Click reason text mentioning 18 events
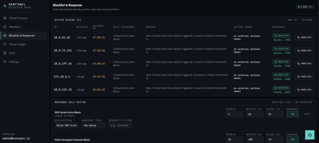The height and width of the screenshot is (143, 319). tap(187, 77)
